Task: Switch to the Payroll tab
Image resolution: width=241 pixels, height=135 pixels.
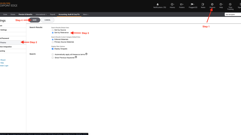Action: (52, 14)
